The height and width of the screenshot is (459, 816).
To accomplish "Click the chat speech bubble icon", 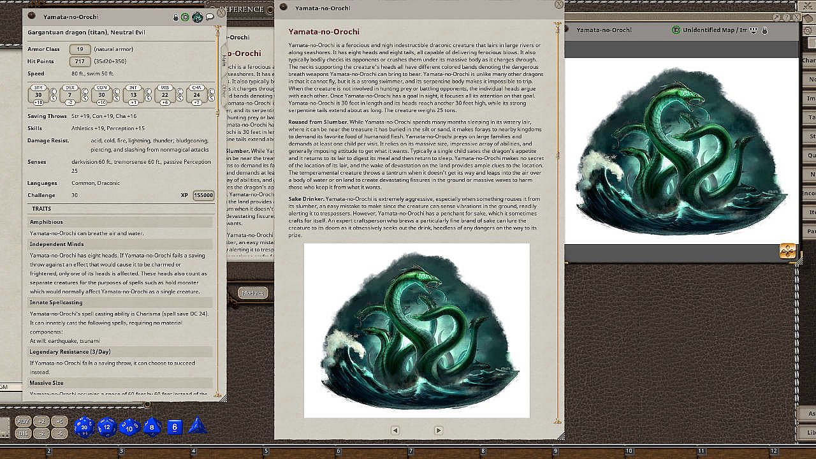I will tap(210, 17).
